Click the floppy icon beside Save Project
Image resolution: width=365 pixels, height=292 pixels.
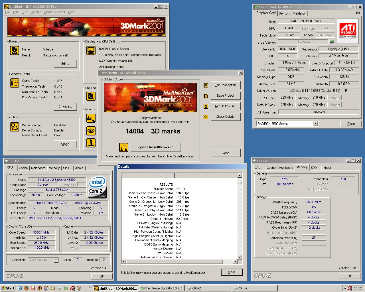tap(206, 96)
